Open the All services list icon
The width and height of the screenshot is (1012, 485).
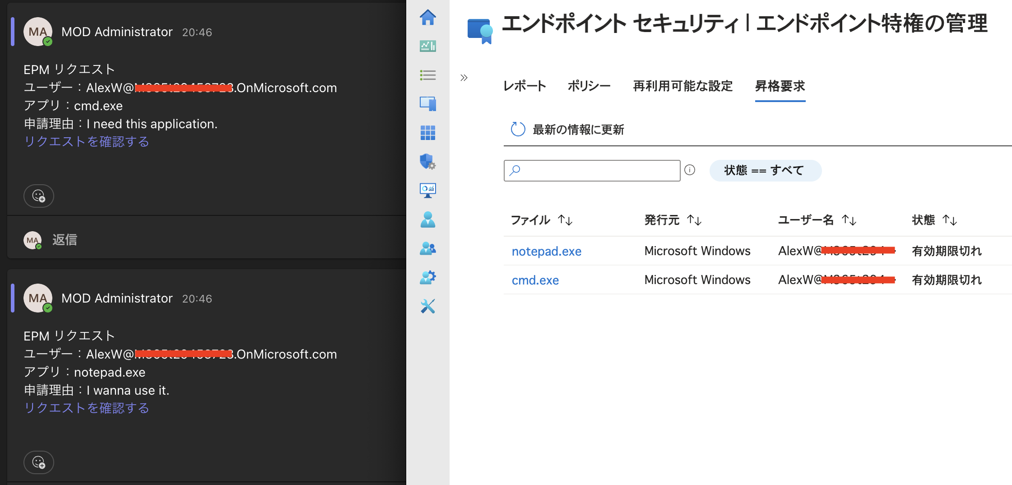[427, 75]
